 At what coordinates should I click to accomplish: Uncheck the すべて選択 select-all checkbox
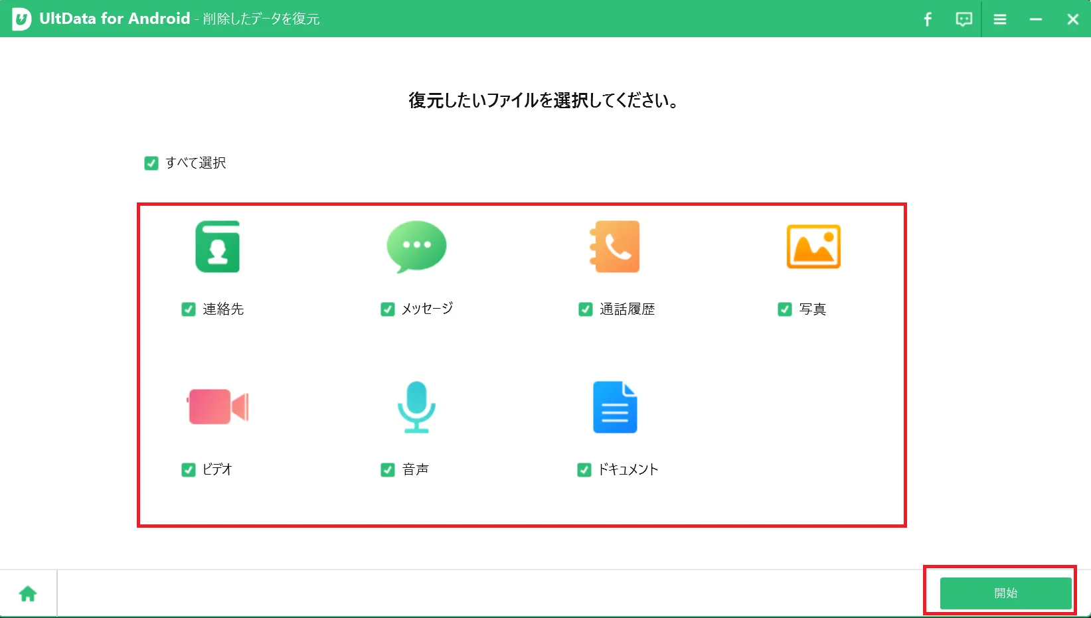(x=151, y=163)
